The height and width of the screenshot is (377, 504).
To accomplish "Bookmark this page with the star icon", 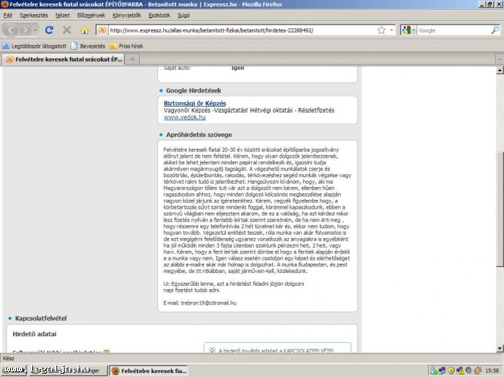I will click(x=381, y=30).
